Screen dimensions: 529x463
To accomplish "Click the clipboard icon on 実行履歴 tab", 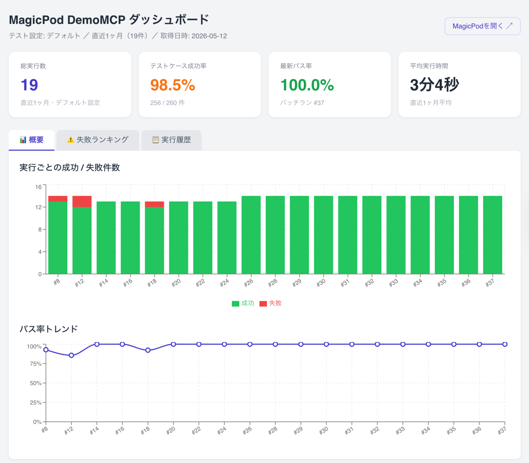I will 155,140.
